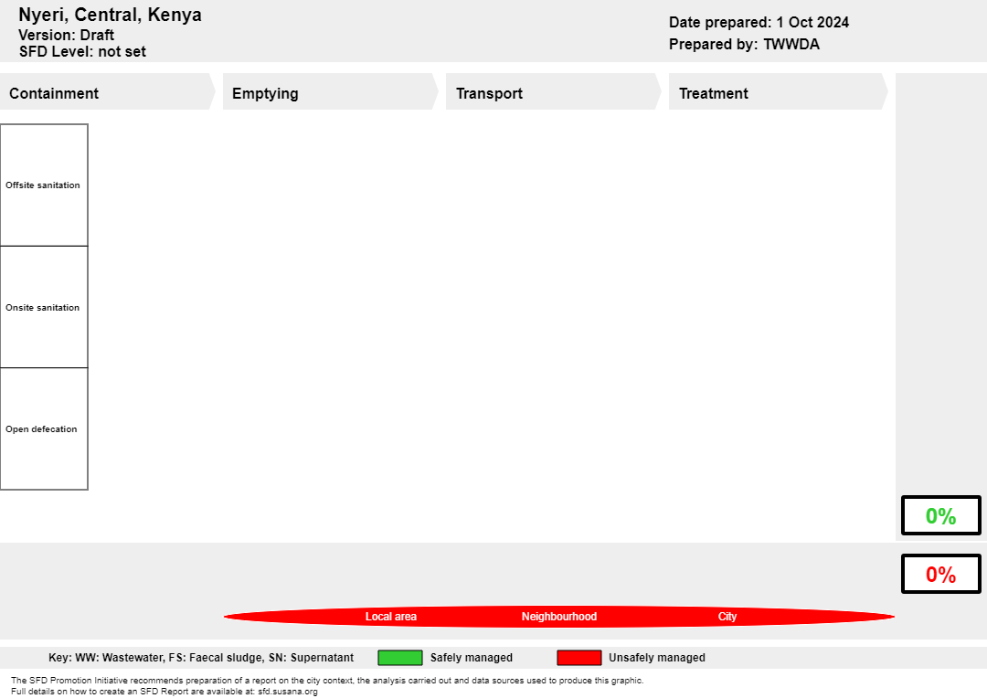Select the Offsite sanitation box
Viewport: 987px width, 698px height.
[44, 185]
